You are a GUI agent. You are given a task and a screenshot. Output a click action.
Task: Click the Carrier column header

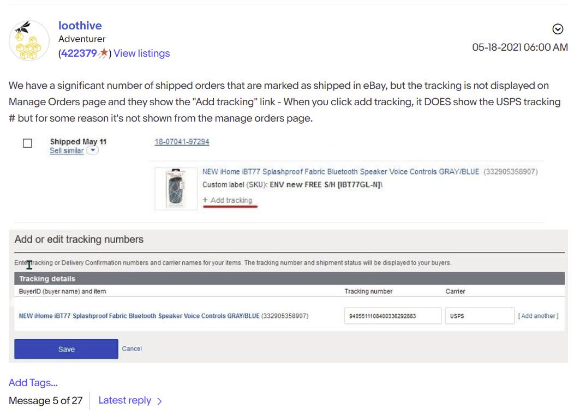455,291
